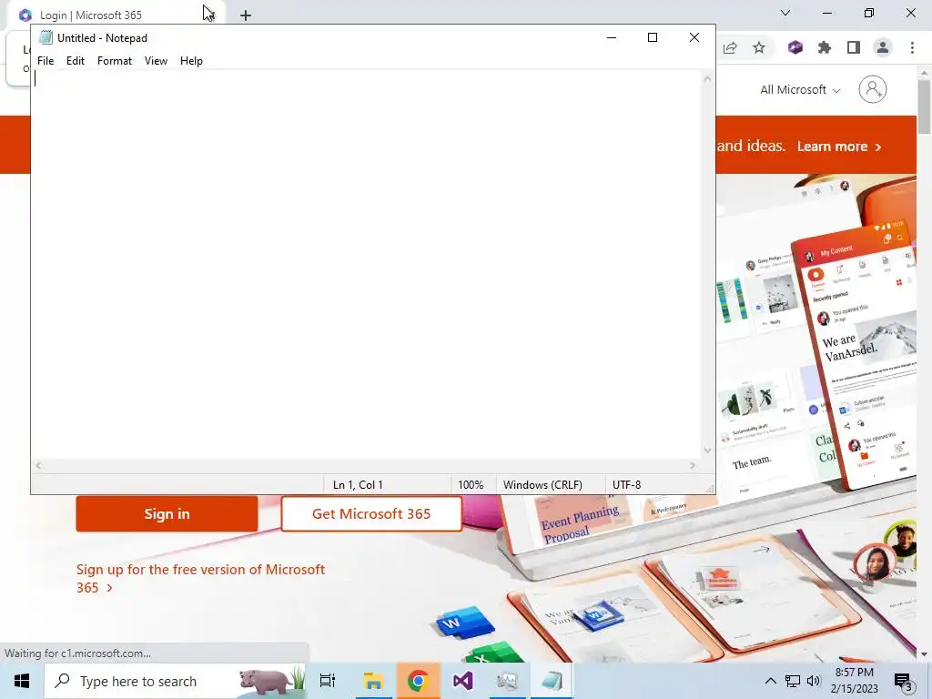This screenshot has width=932, height=699.
Task: Open the image viewer taskbar app
Action: click(507, 681)
